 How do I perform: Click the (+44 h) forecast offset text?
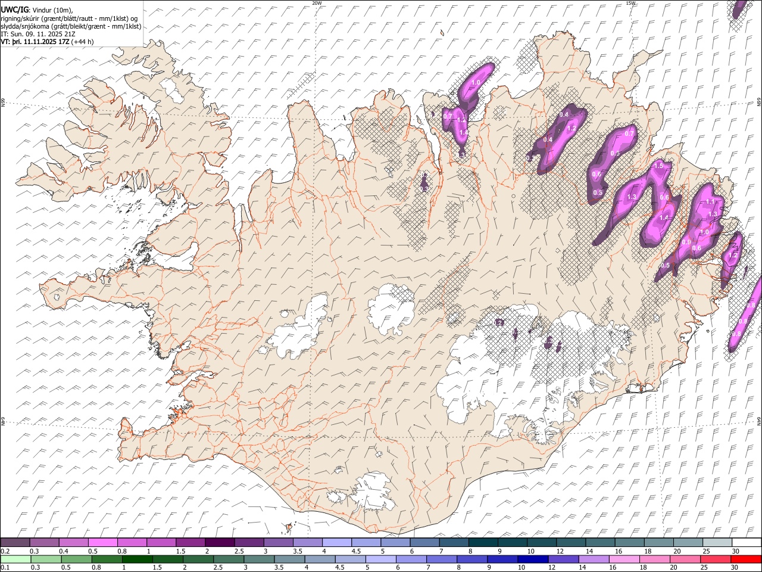(x=82, y=42)
